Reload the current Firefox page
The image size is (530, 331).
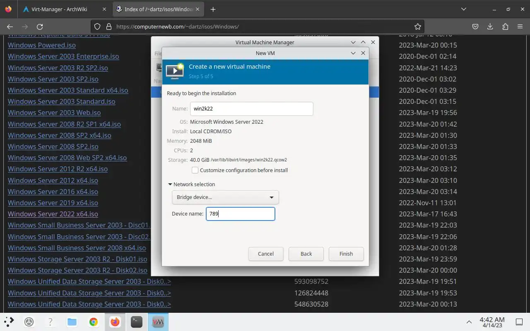pos(40,26)
